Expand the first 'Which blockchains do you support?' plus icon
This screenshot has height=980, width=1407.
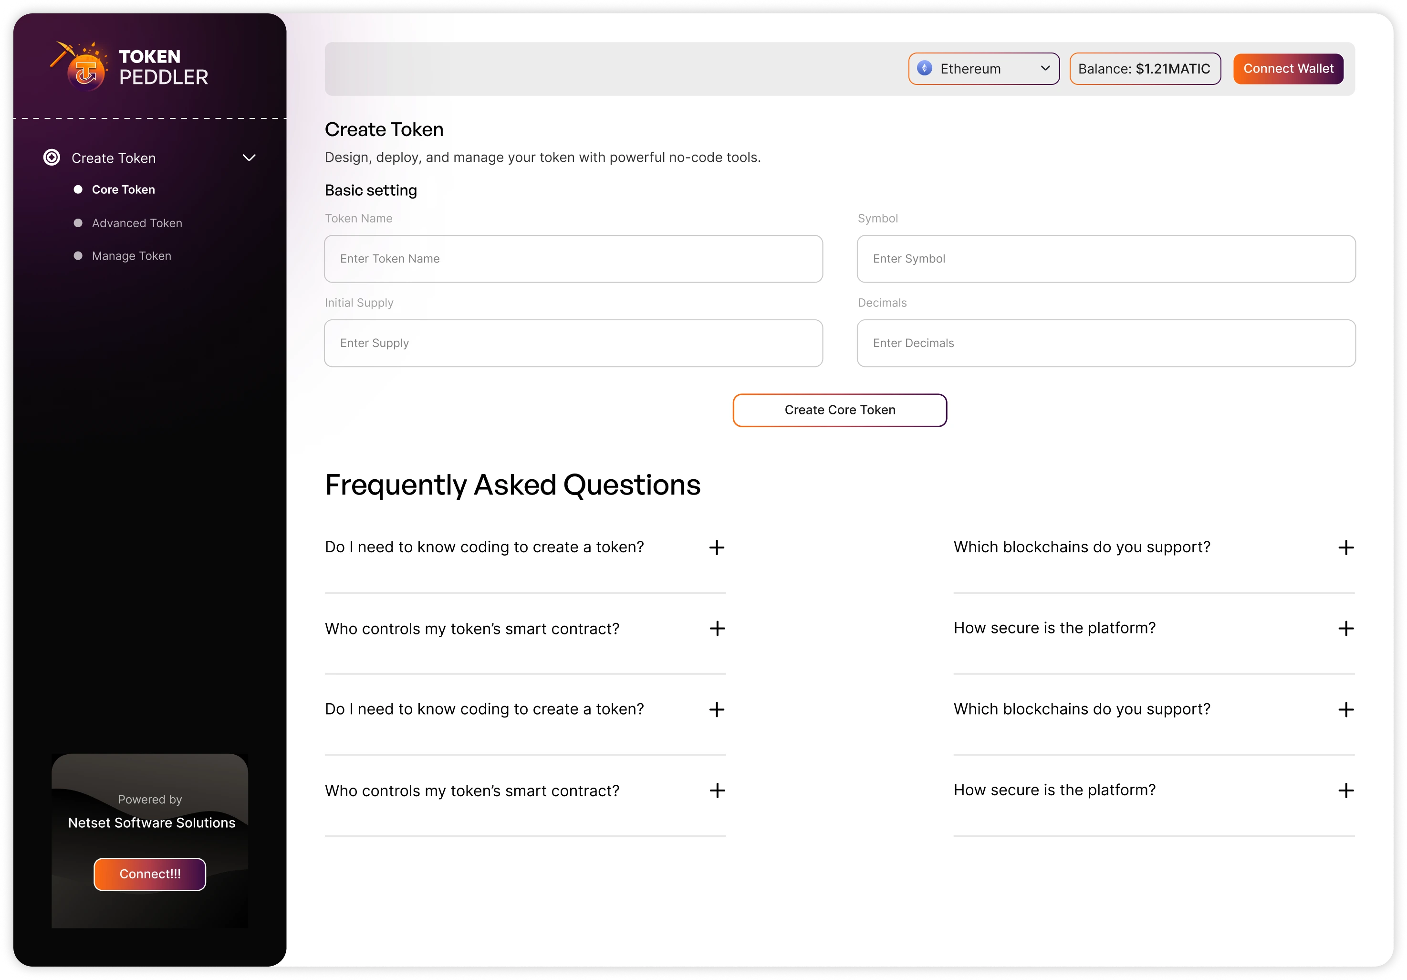[1346, 547]
